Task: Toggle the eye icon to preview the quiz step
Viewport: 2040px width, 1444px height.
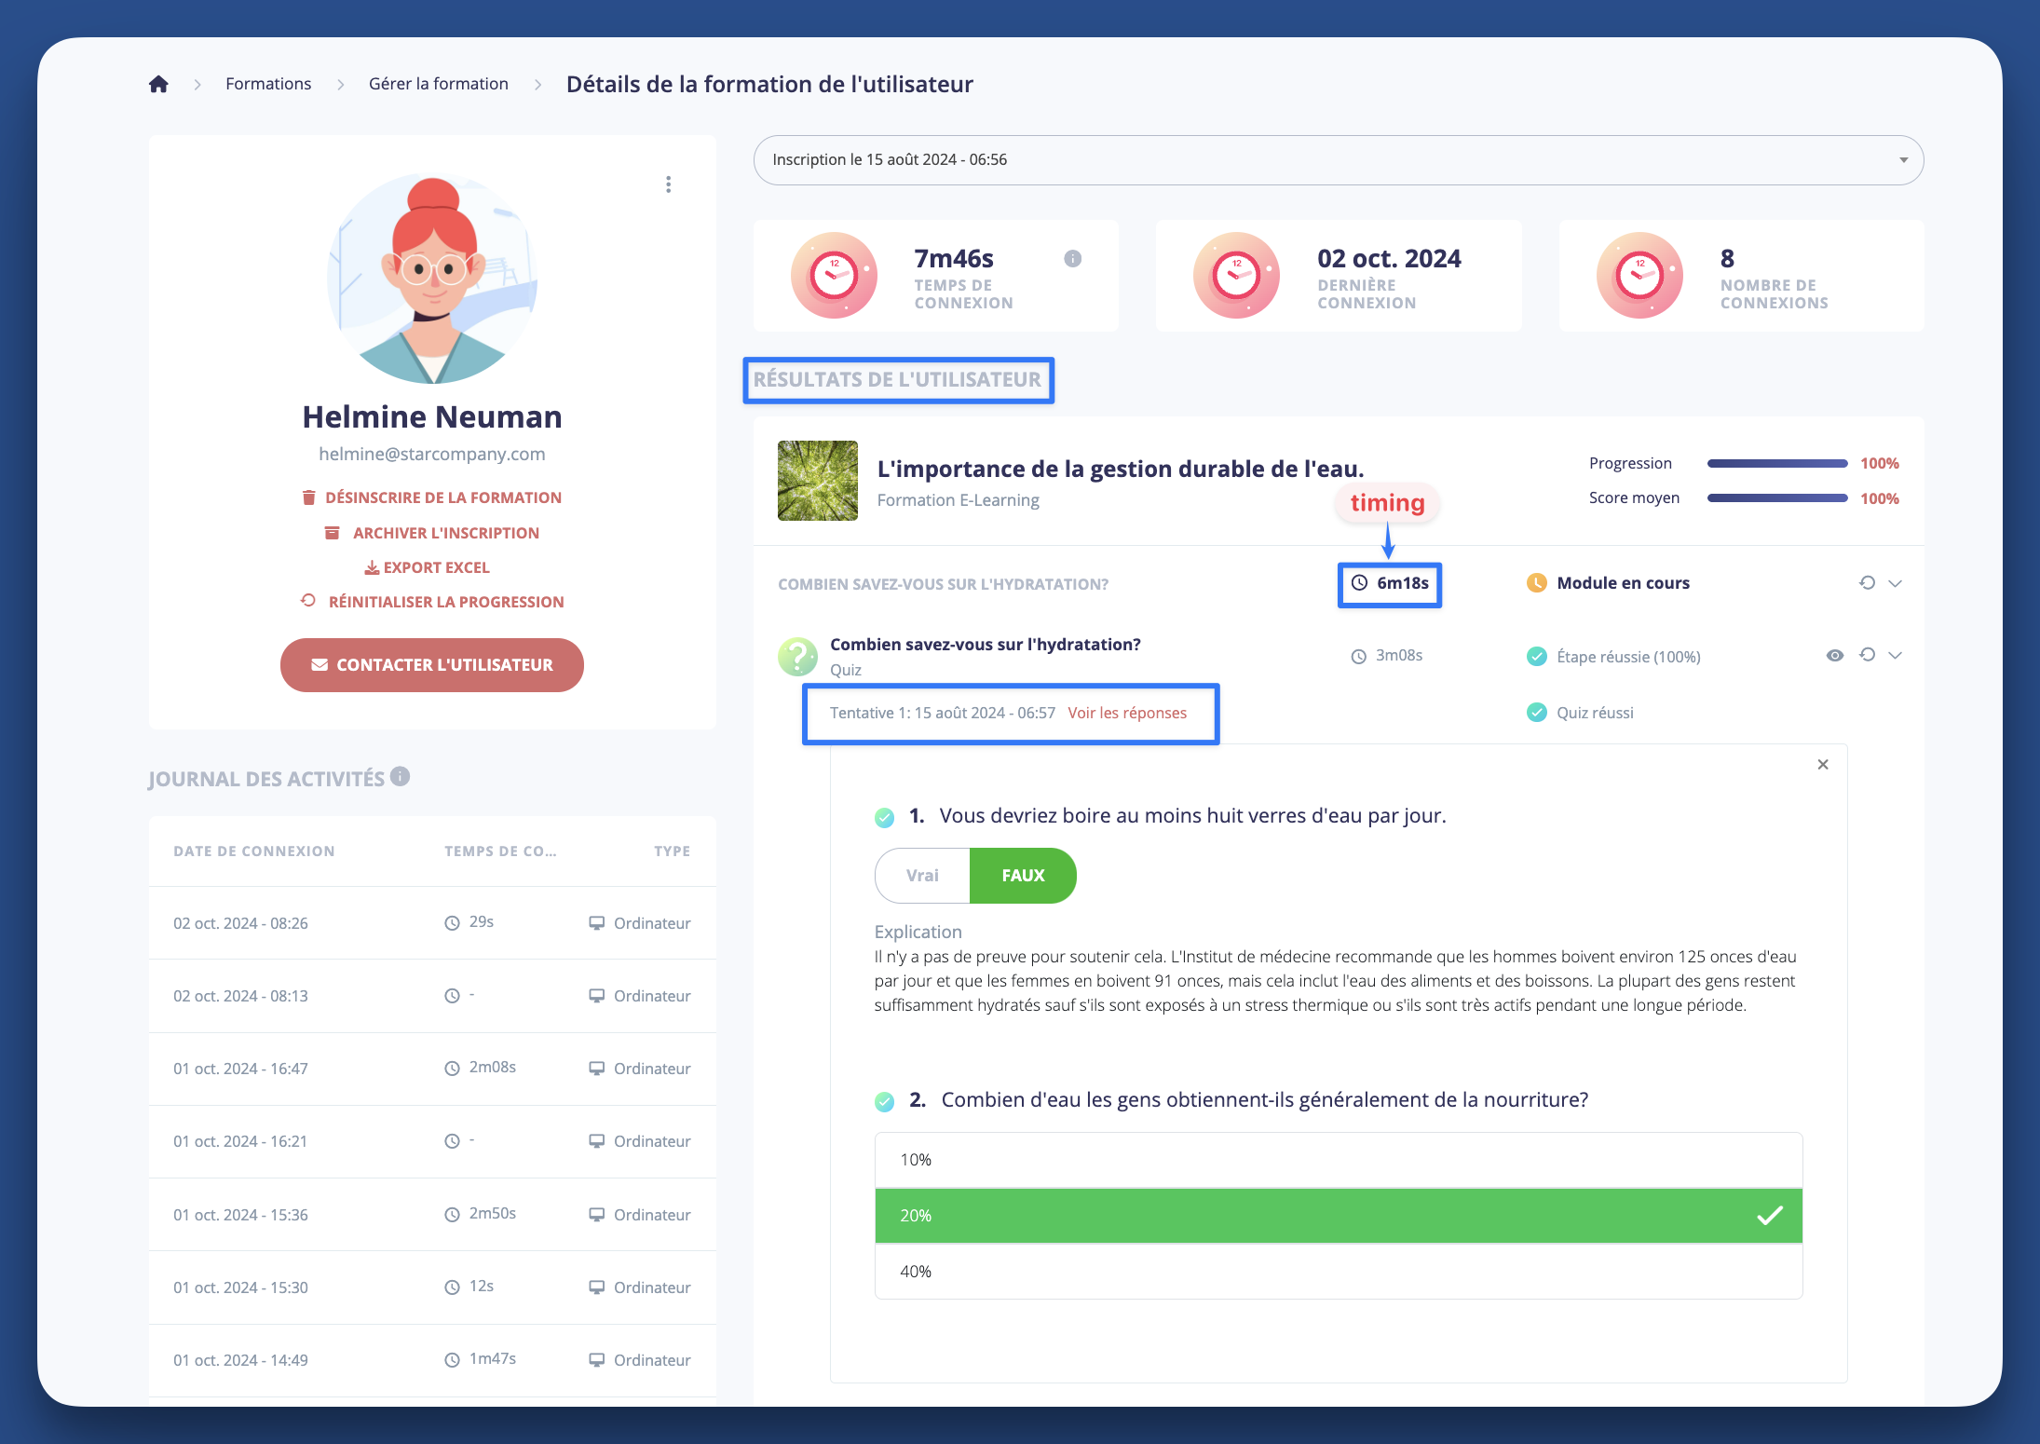Action: click(x=1834, y=655)
